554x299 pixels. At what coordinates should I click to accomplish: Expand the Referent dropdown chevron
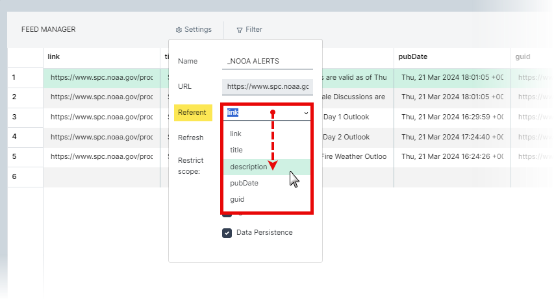point(306,113)
